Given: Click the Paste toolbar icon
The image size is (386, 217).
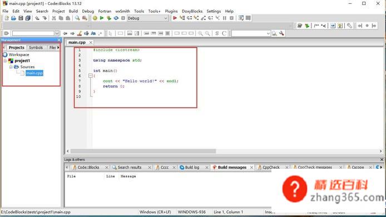Looking at the screenshot, I should click(x=68, y=18).
